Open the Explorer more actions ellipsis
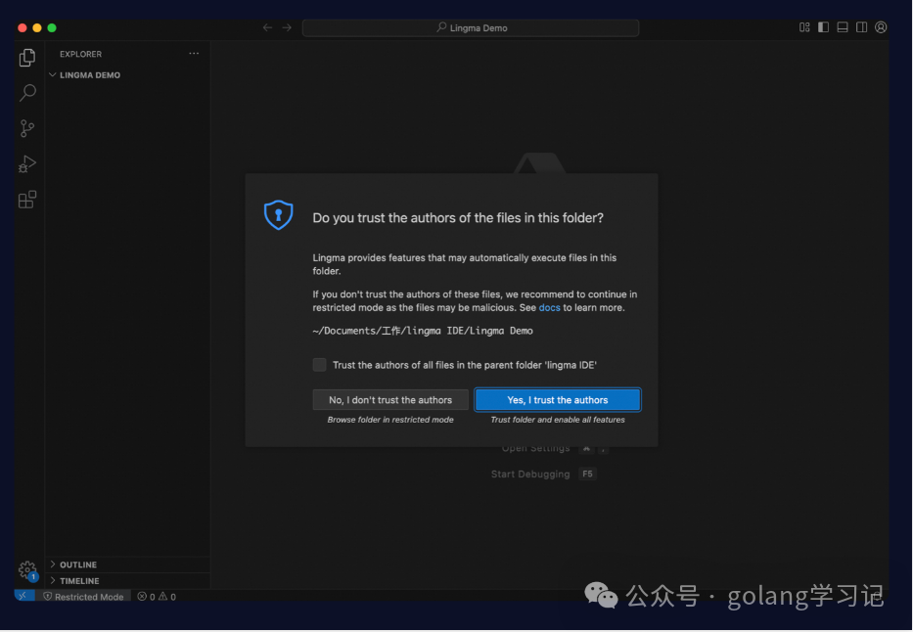913x632 pixels. click(194, 54)
